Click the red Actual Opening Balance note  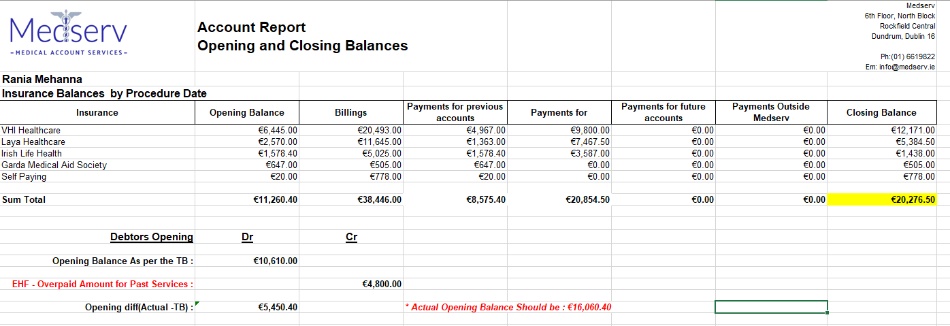coord(508,307)
